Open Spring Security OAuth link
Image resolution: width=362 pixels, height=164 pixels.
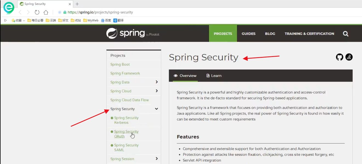(126, 134)
